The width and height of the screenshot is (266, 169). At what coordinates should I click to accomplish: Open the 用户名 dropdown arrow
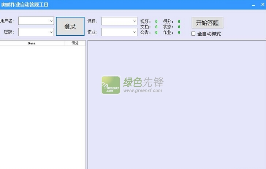click(51, 21)
